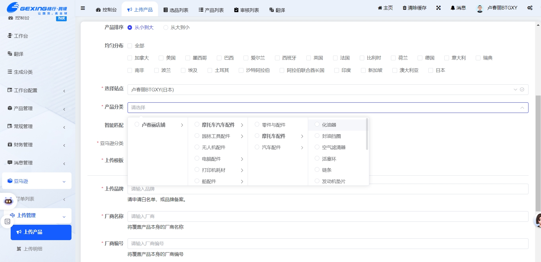Select the 从大到小 sort option
The image size is (541, 262).
(166, 28)
